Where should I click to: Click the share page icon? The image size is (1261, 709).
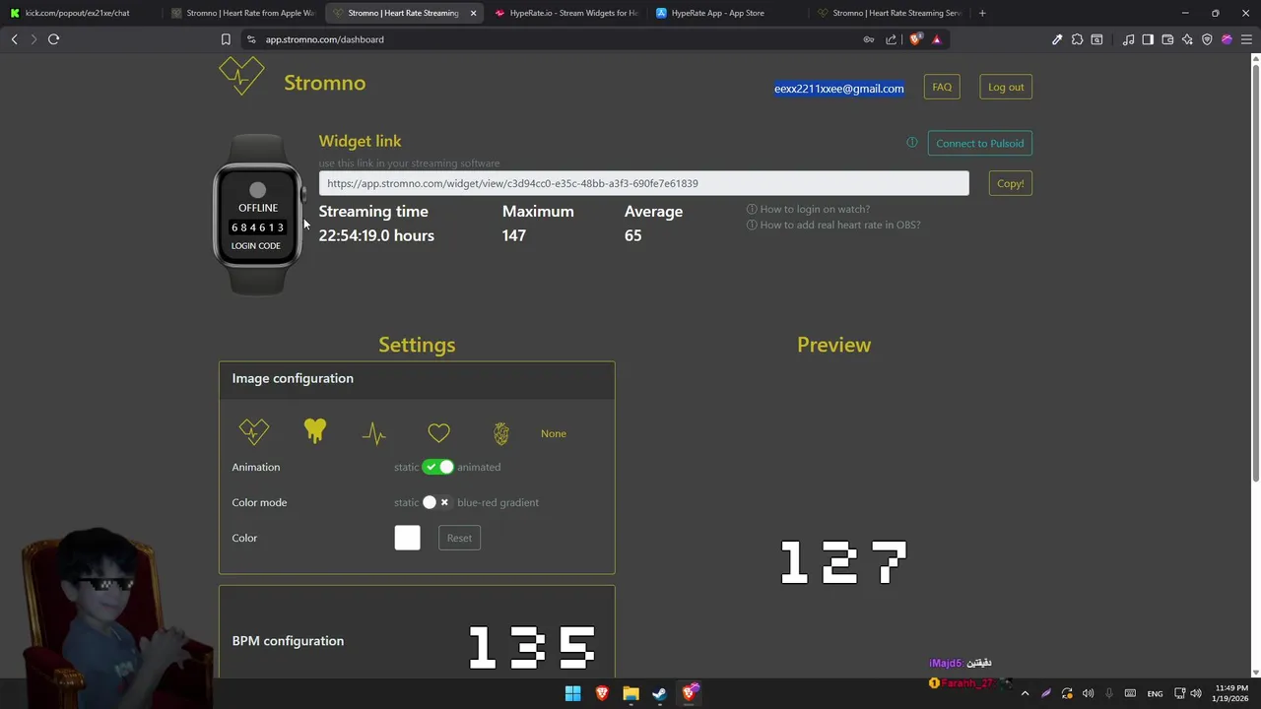point(892,39)
